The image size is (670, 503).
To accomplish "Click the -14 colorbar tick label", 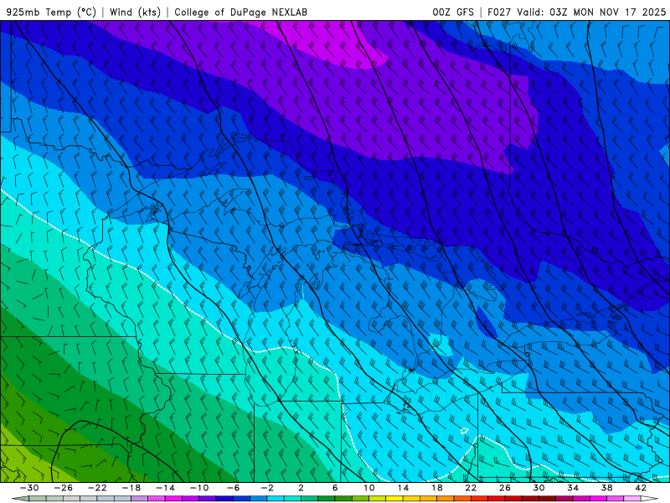I will (x=165, y=488).
